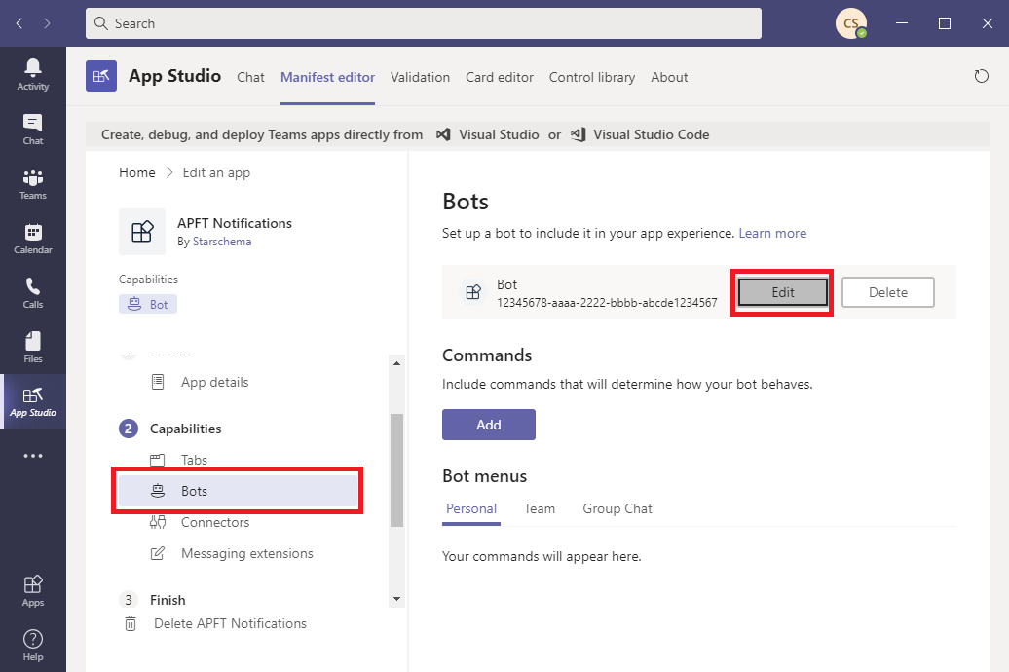1009x672 pixels.
Task: Open the Starschema publisher link
Action: coord(222,242)
